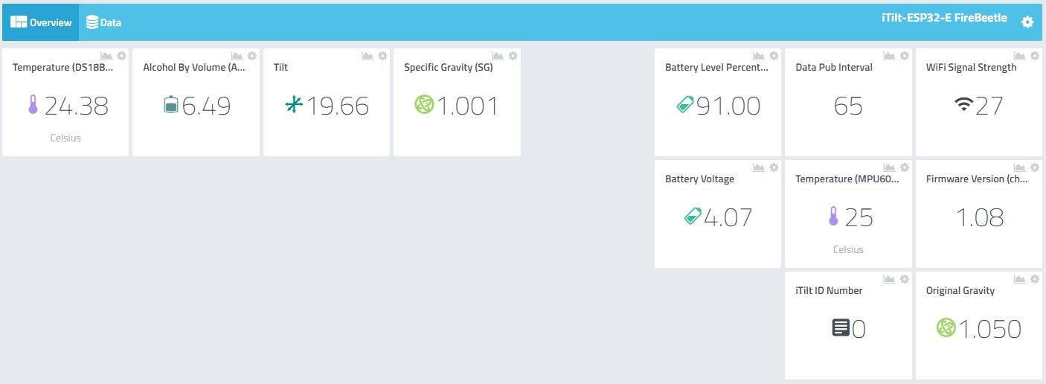The image size is (1046, 384).
Task: Open chart icon on WiFi Signal Strength widget
Action: point(1020,56)
